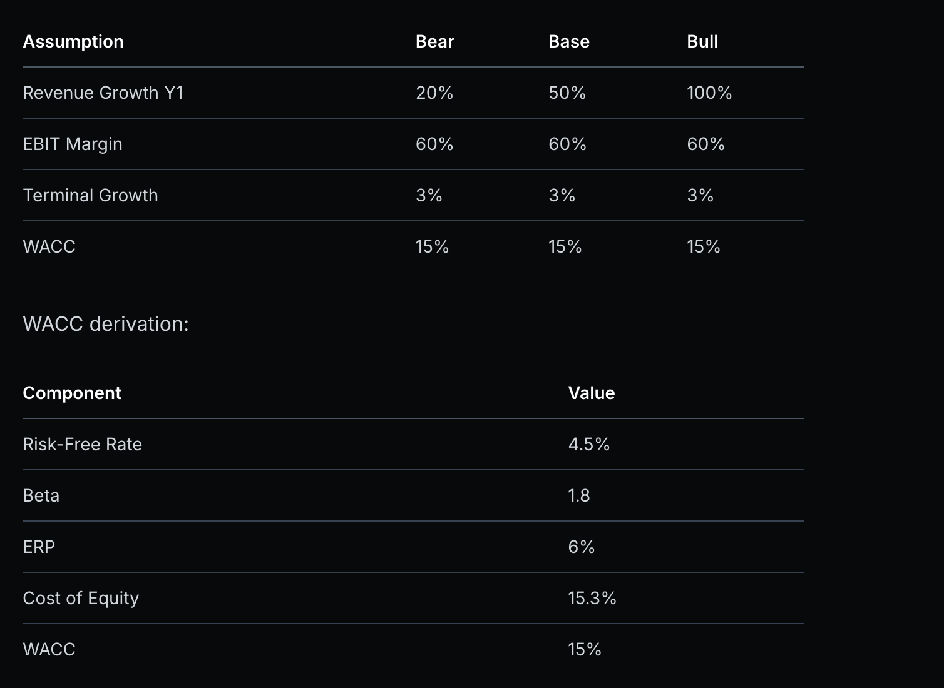Screen dimensions: 944x688
Task: Select the 20% Bear revenue growth cell
Action: [x=434, y=93]
